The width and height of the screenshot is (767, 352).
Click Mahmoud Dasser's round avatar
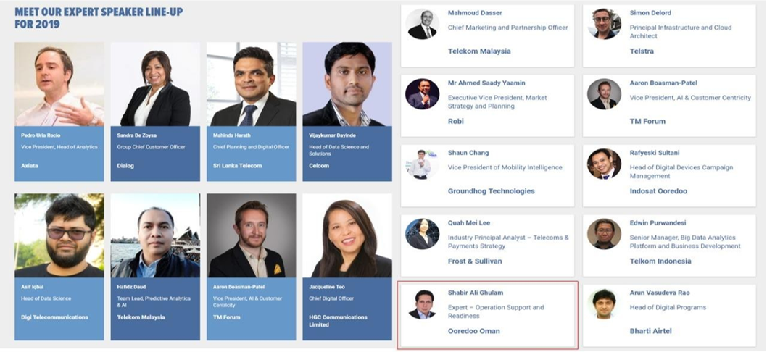422,24
